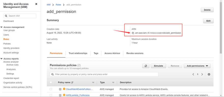
Task: Tick the CloudWatchEventsFullAccess row checkbox
Action: [51, 89]
